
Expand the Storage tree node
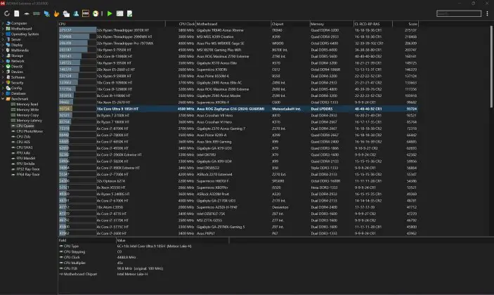[x=3, y=55]
